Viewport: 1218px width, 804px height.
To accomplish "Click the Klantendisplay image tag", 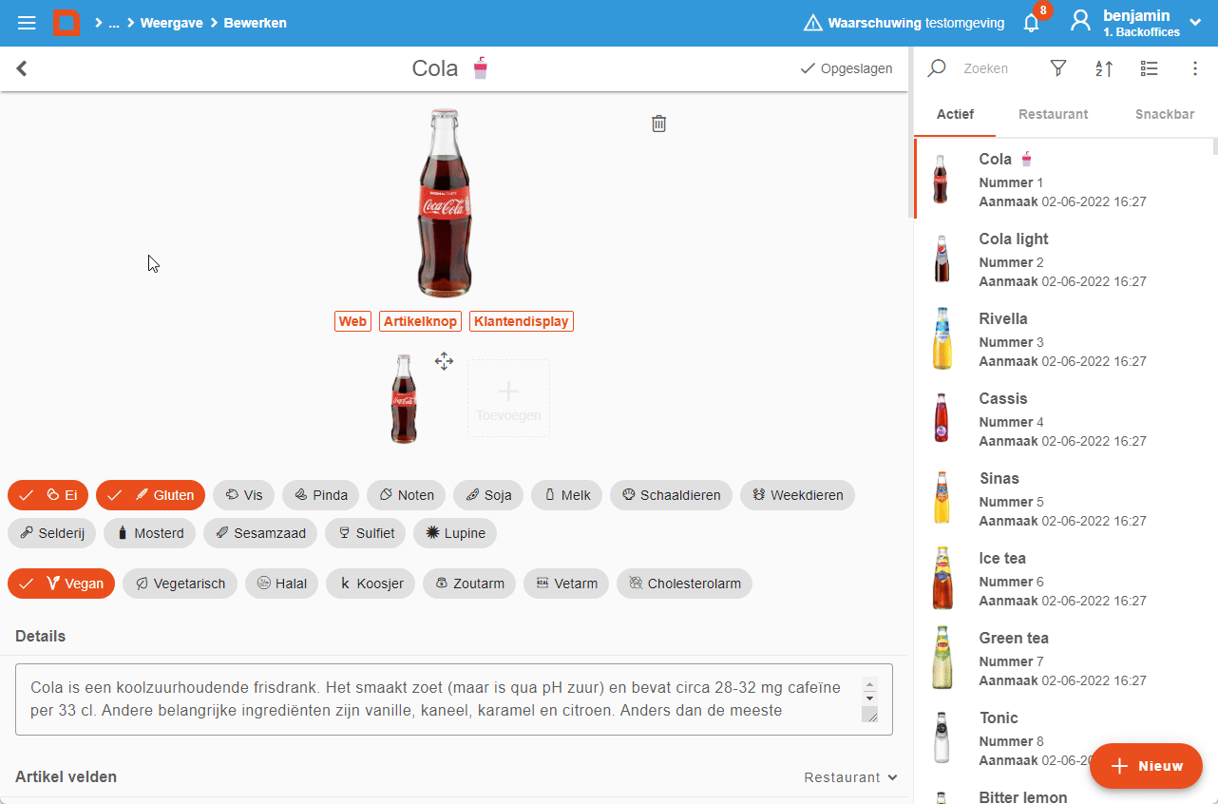I will coord(522,321).
